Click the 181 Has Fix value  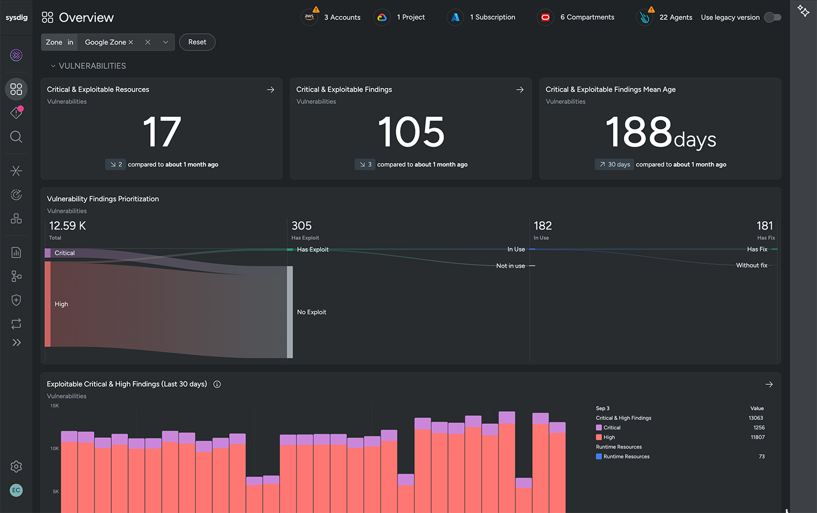(x=765, y=226)
